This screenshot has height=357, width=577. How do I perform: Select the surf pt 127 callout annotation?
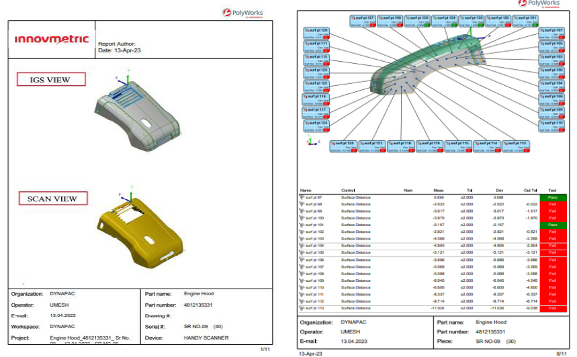363,20
